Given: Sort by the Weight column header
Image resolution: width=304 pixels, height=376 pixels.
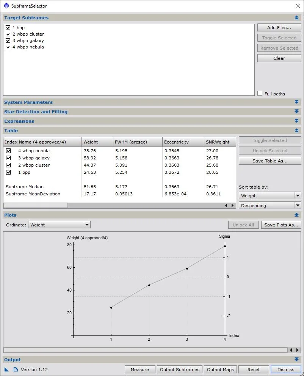Looking at the screenshot, I should point(97,142).
